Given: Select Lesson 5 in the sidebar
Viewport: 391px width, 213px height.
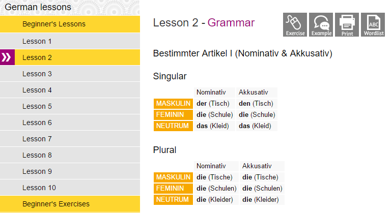Looking at the screenshot, I should [x=70, y=106].
